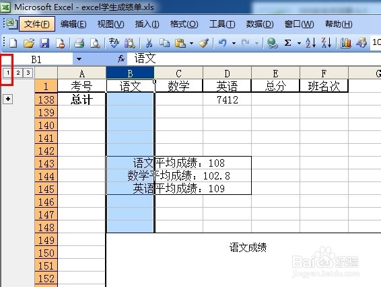Undo the last action

tap(223, 43)
